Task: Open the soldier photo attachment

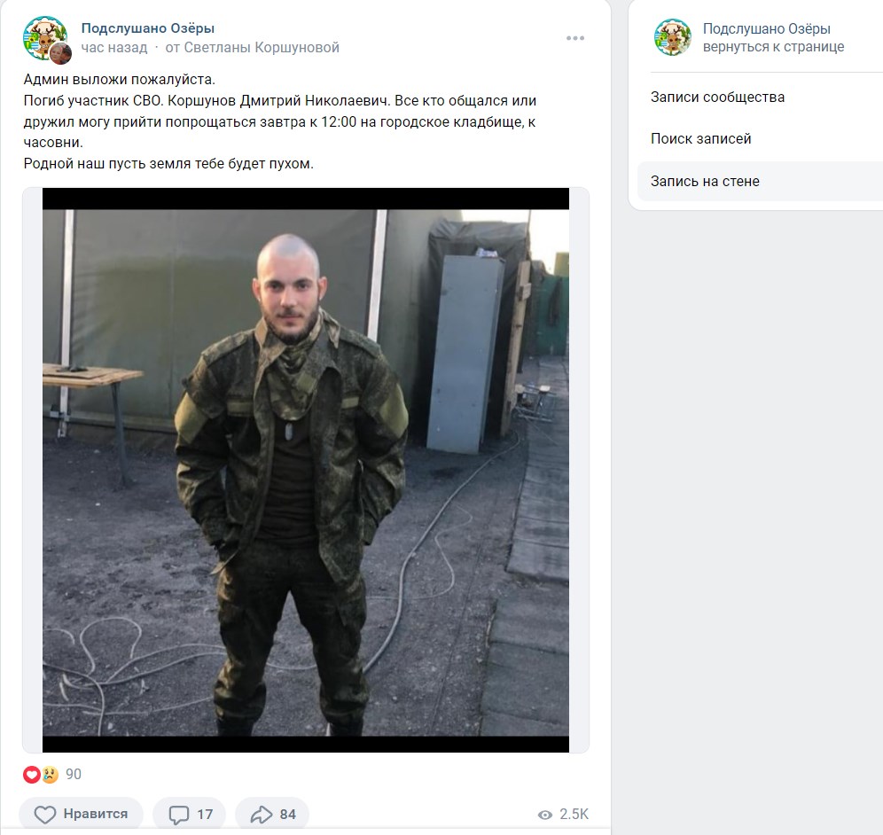Action: [x=306, y=470]
